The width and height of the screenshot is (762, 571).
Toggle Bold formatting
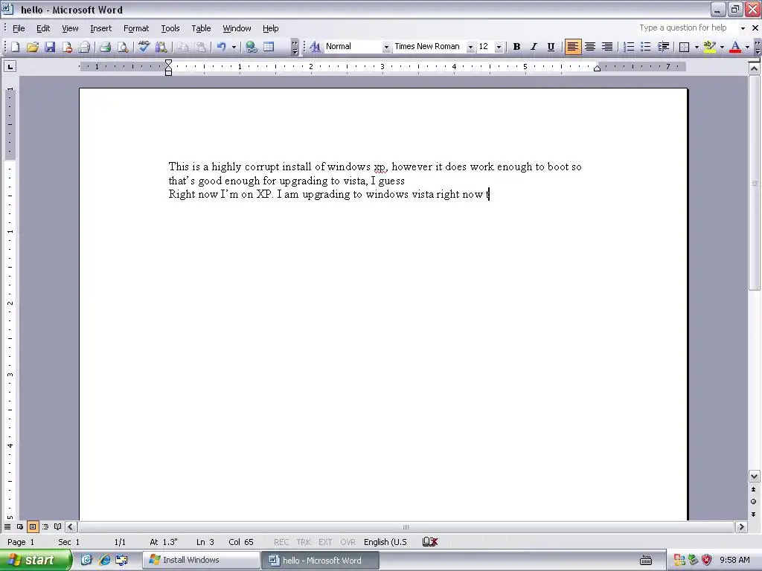pyautogui.click(x=516, y=47)
